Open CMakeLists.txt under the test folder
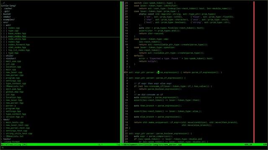The image size is (268, 150). pyautogui.click(x=15, y=136)
